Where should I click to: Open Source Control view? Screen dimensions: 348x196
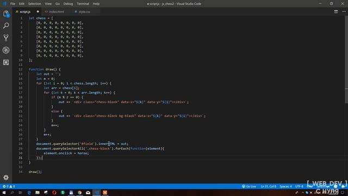(x=6, y=38)
